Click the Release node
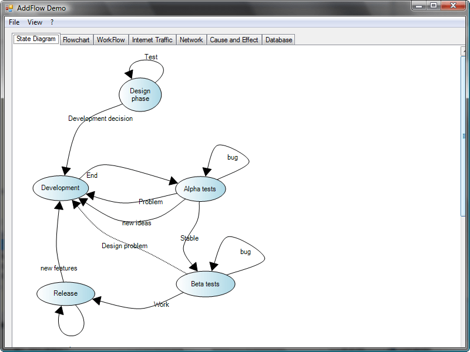This screenshot has height=352, width=470. click(65, 293)
